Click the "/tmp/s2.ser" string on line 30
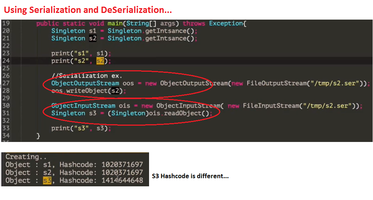 327,106
